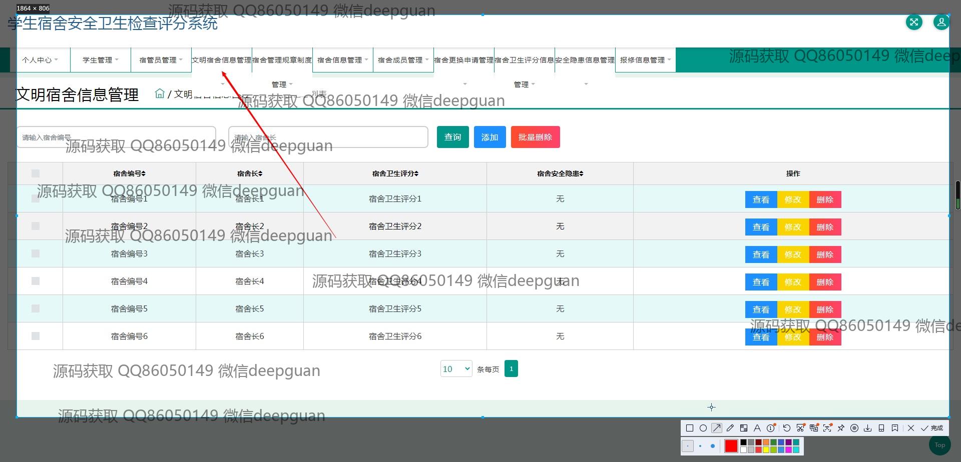Screen dimensions: 961x462
Task: Check the checkbox for 宿舍编号5 row
Action: (36, 308)
